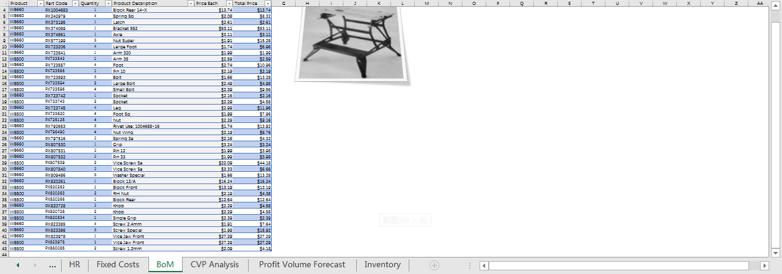Add a new sheet with the plus button

tap(434, 265)
